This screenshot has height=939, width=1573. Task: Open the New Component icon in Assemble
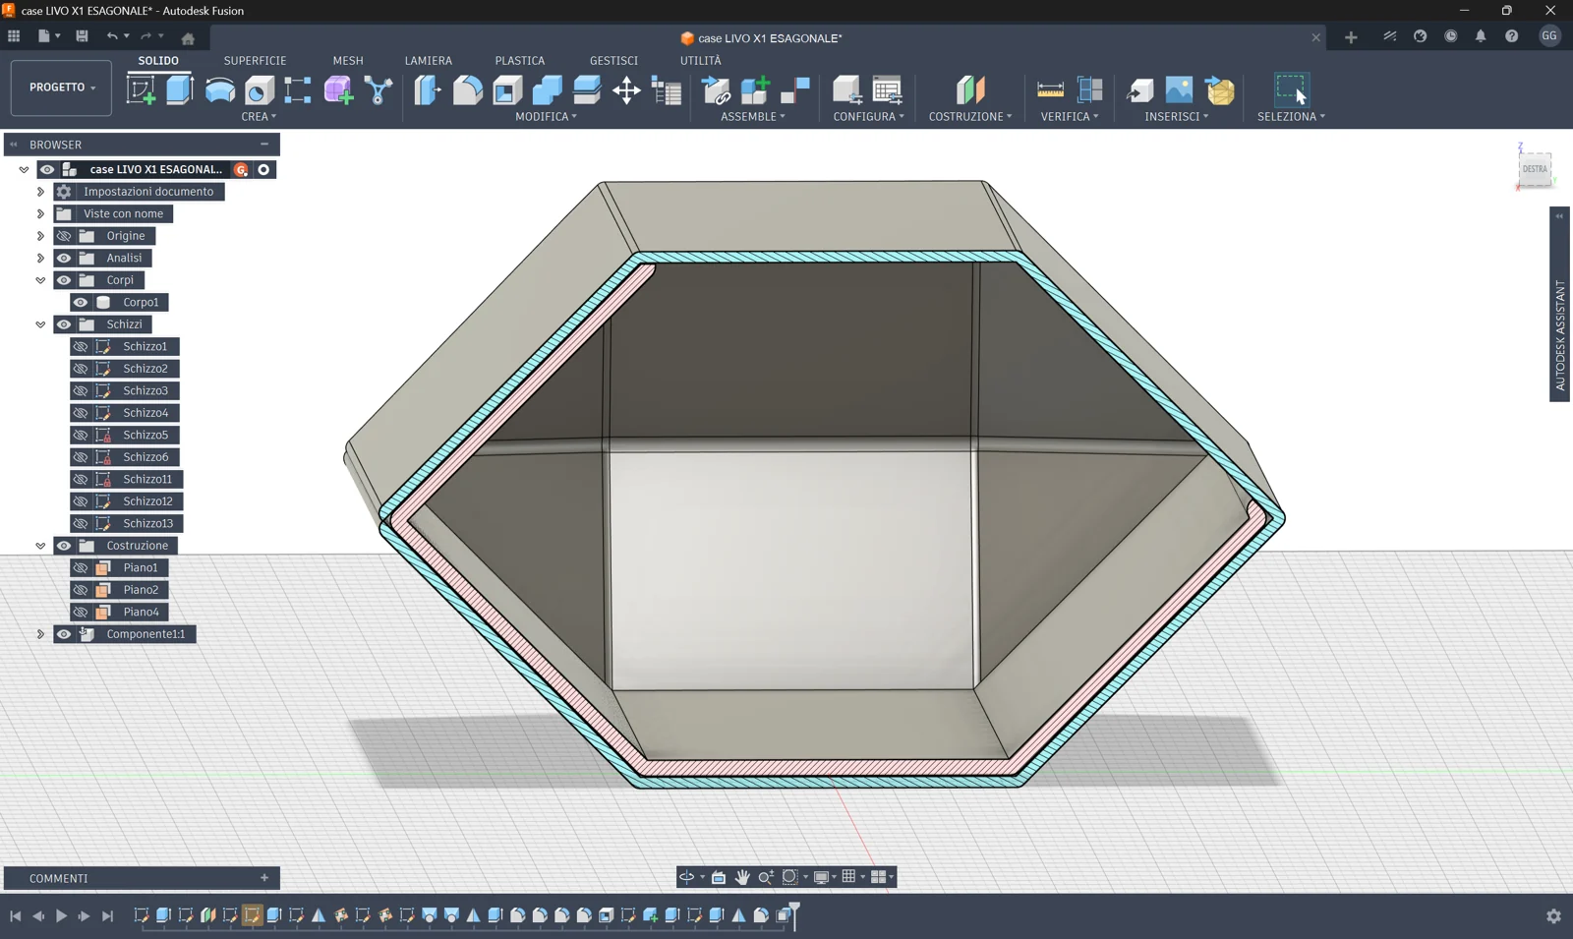coord(755,89)
